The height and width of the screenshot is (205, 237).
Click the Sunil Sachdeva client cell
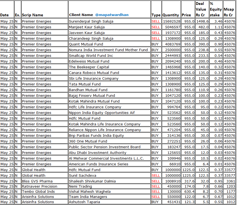(110, 175)
